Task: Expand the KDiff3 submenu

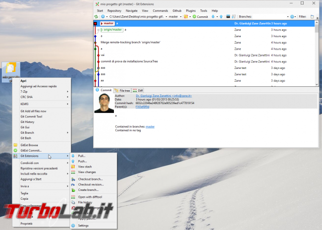Action: coord(42,104)
